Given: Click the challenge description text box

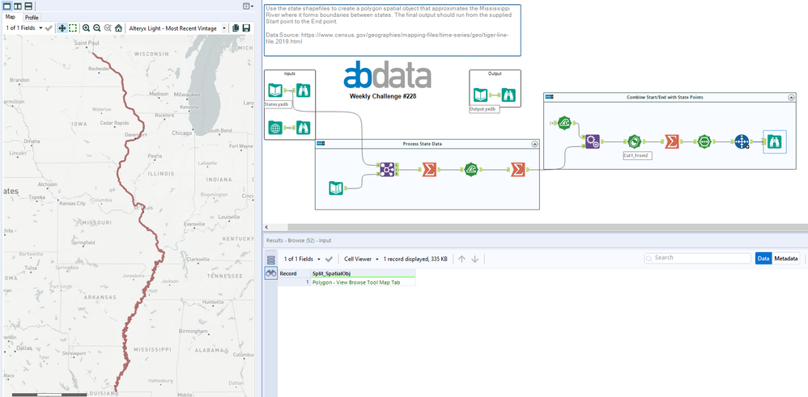Looking at the screenshot, I should pos(393,30).
